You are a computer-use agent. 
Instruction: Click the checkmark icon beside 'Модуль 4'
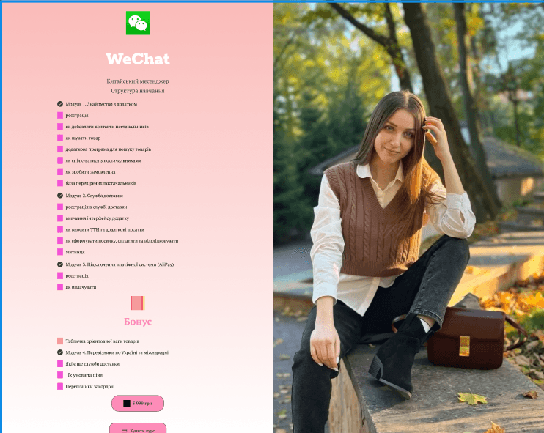(x=60, y=352)
